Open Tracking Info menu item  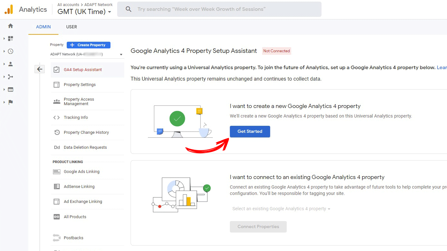(x=87, y=118)
